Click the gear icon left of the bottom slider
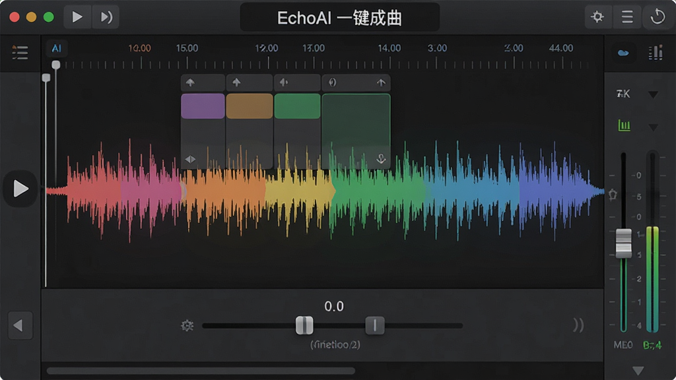 pyautogui.click(x=187, y=326)
